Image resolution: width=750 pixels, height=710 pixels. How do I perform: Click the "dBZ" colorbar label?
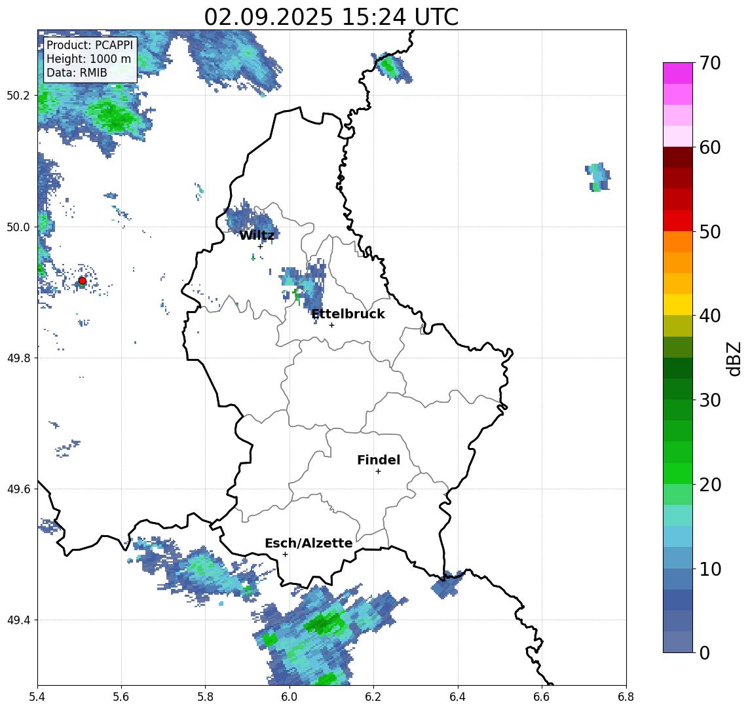tap(733, 358)
